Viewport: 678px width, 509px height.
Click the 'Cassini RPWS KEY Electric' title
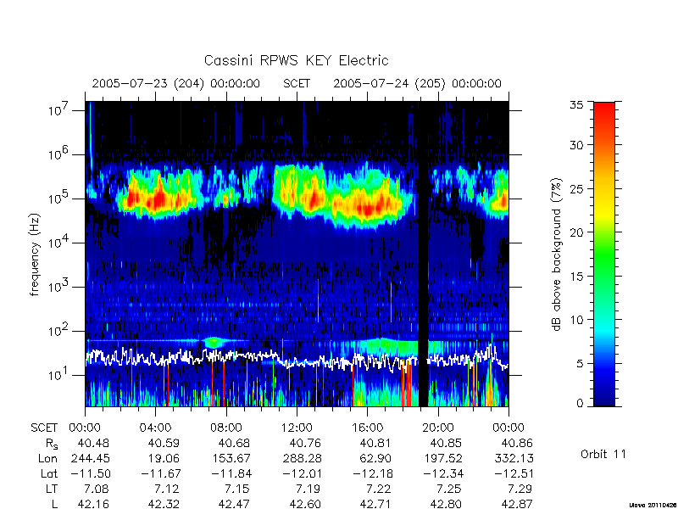(296, 60)
